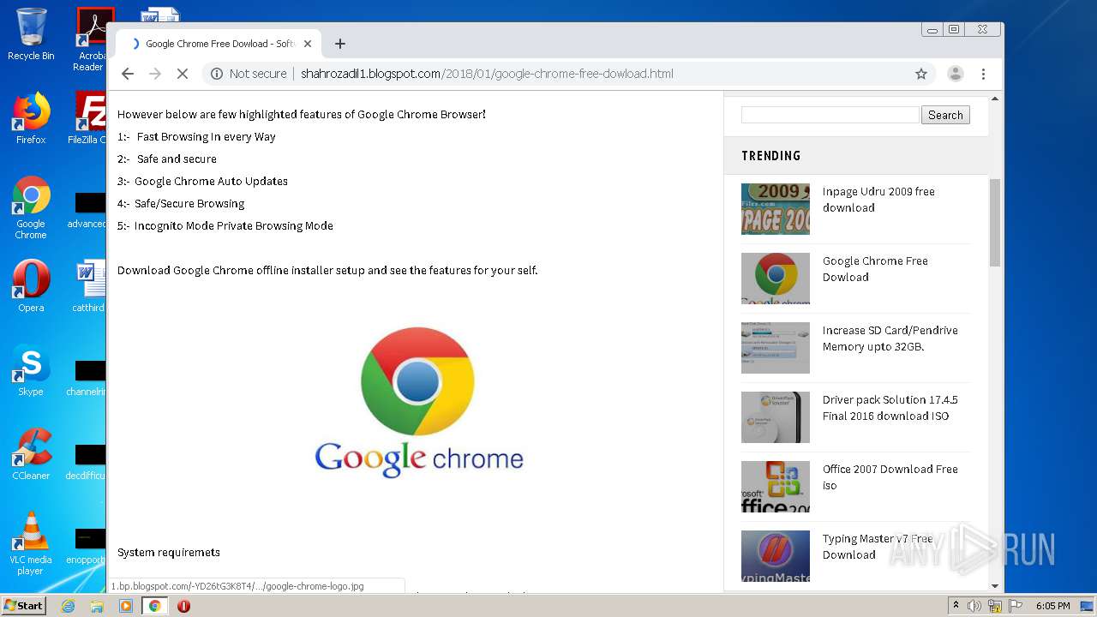Screen dimensions: 1097x617
Task: Click the Typing Master thumbnail
Action: (776, 556)
